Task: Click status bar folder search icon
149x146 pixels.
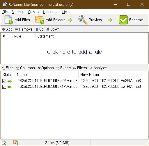Action: (x=16, y=143)
